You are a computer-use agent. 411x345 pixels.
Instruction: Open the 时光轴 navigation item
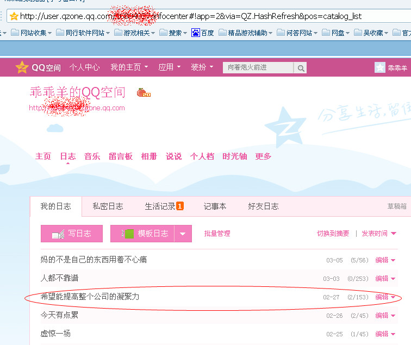[235, 156]
